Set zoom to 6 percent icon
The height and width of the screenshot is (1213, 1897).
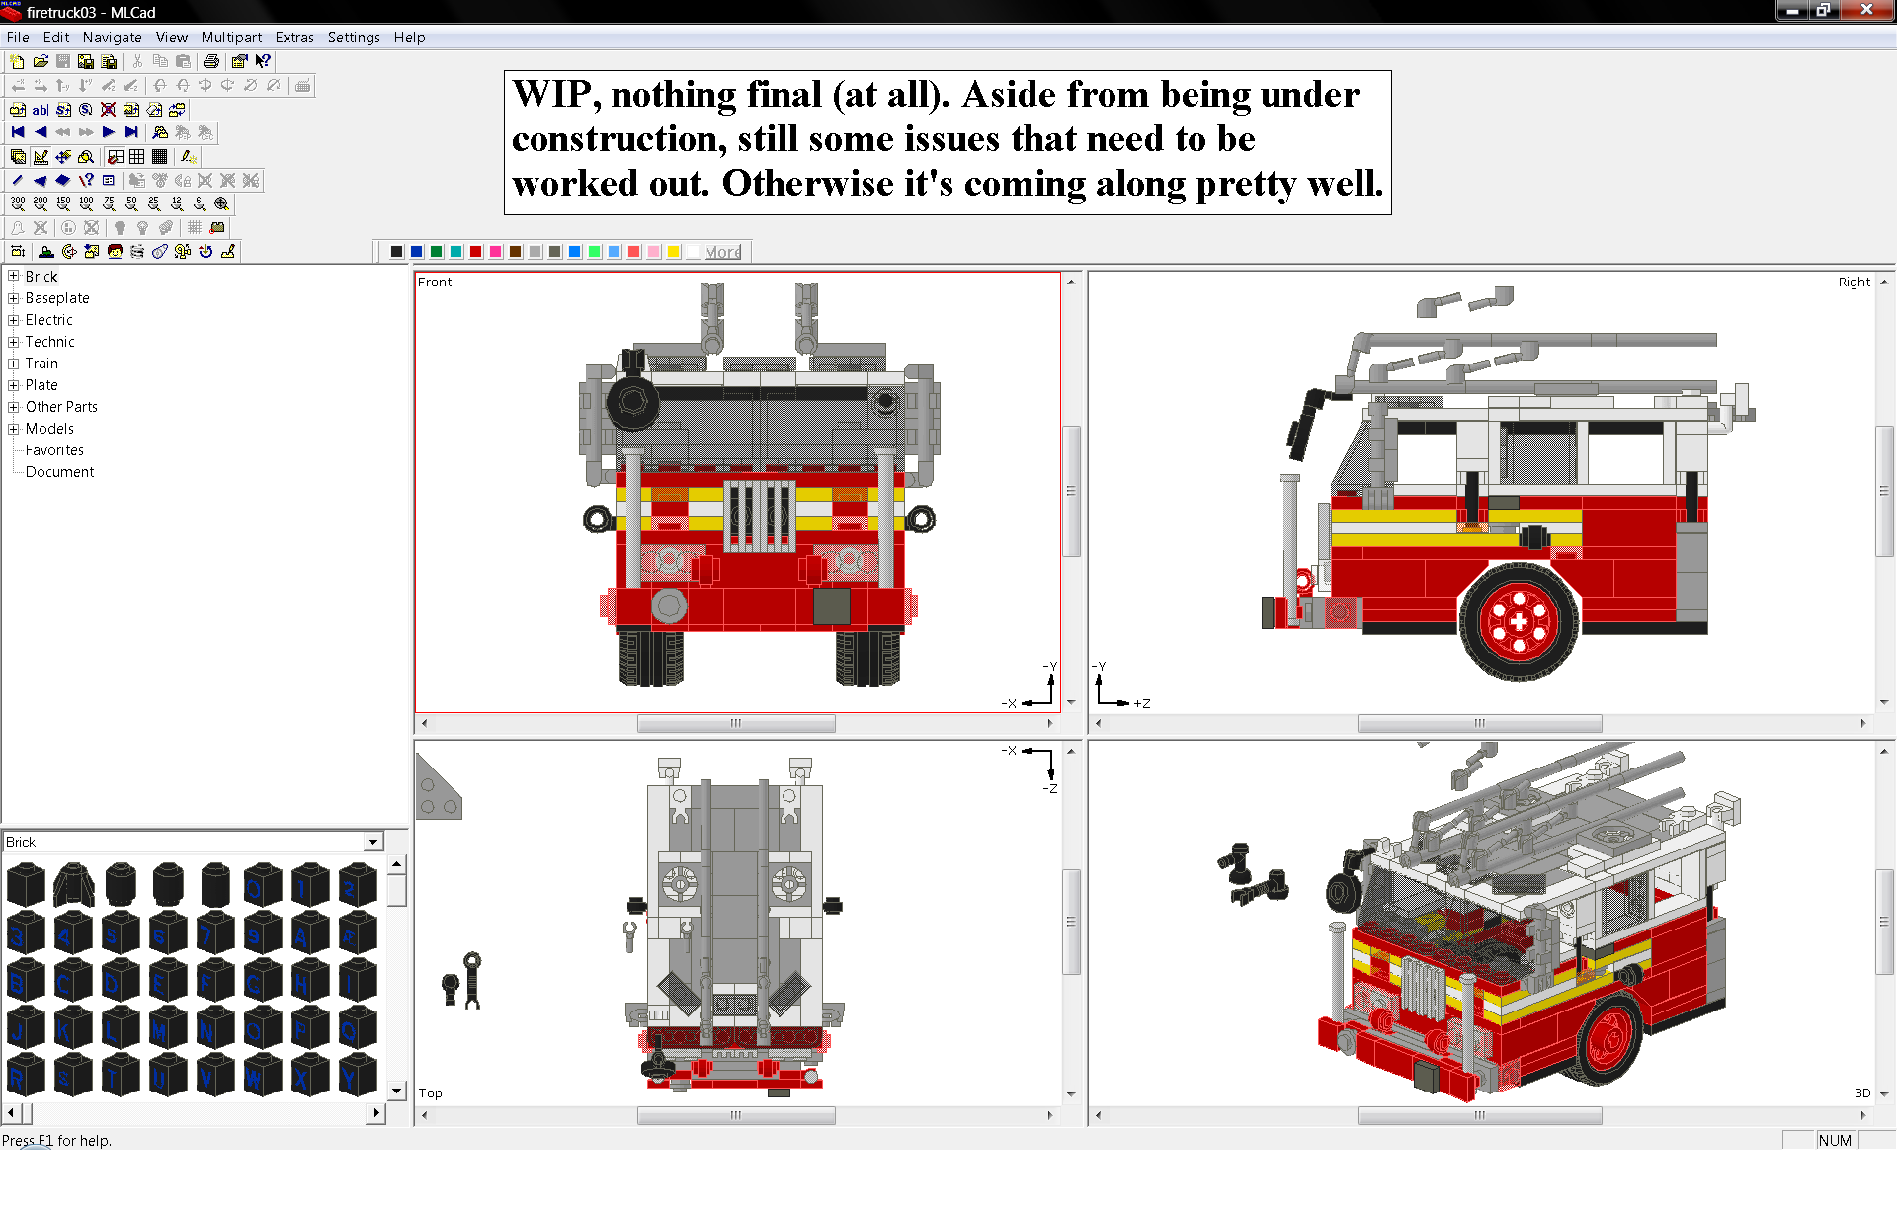point(200,203)
